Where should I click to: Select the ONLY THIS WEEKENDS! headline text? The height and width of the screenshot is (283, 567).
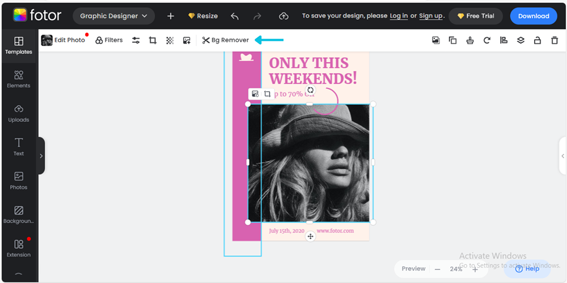[313, 71]
